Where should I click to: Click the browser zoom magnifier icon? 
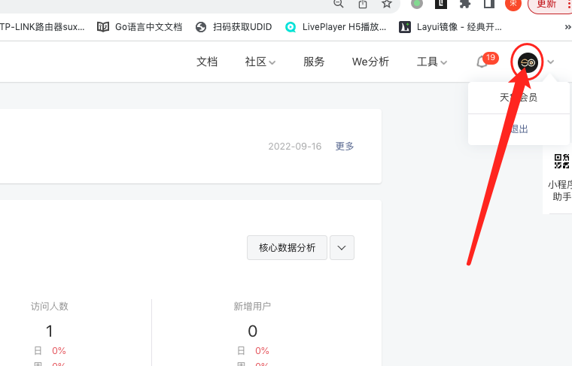pos(339,4)
